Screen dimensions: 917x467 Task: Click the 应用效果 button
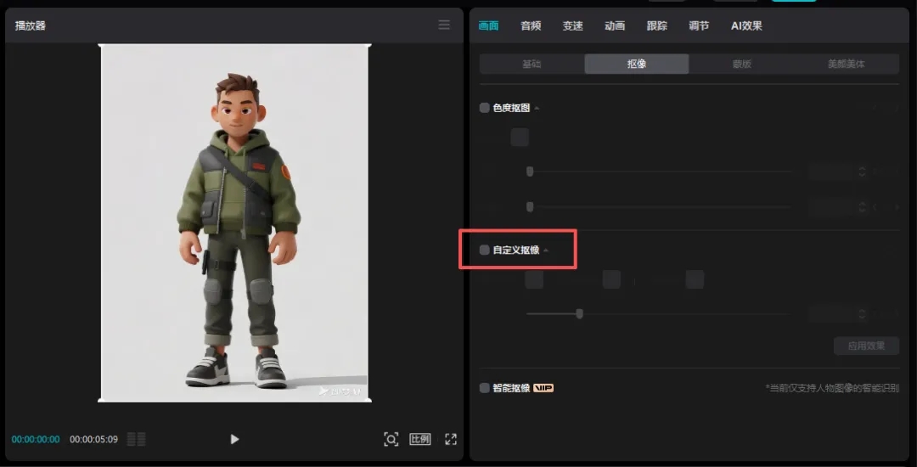[x=866, y=346]
